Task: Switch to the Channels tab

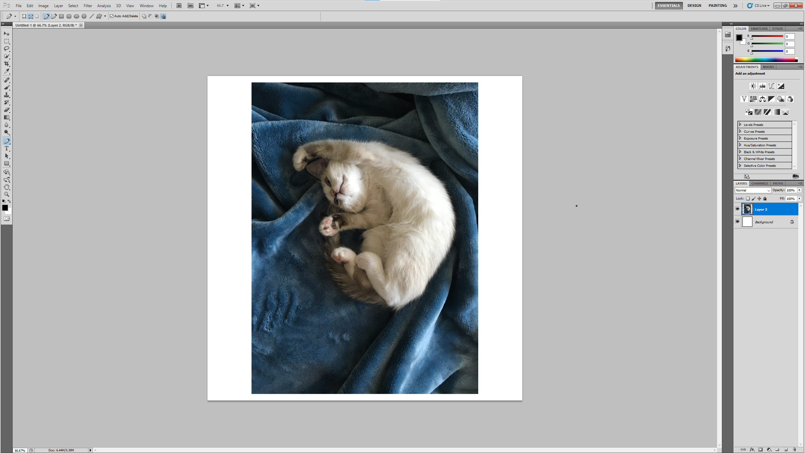Action: [x=759, y=184]
